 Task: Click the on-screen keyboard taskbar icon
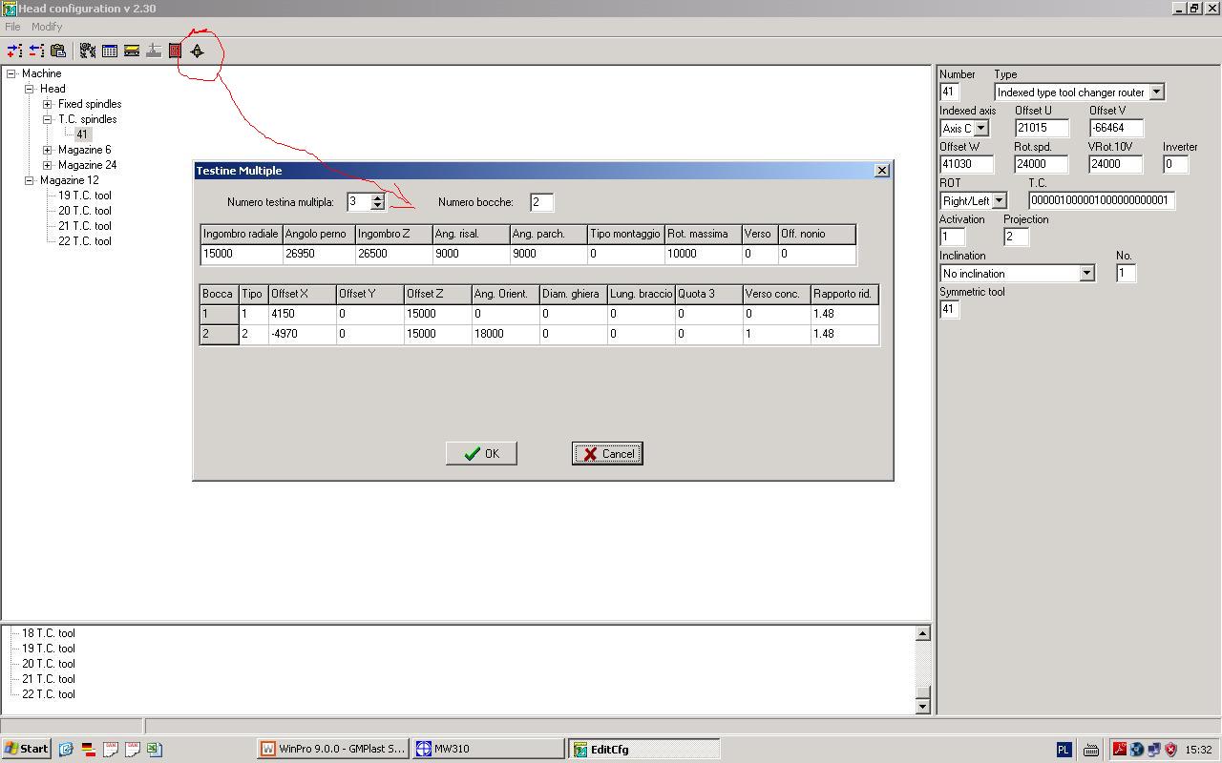tap(1091, 750)
